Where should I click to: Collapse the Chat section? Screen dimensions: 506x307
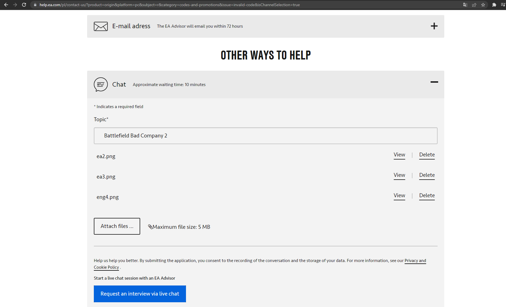(434, 82)
